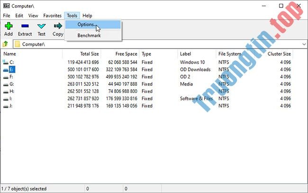Click the 7-Zip title bar icon
This screenshot has height=193, width=308.
pyautogui.click(x=6, y=6)
